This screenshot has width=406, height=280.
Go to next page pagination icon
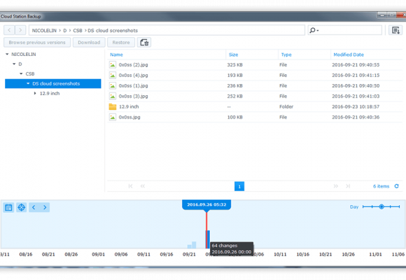pos(336,186)
